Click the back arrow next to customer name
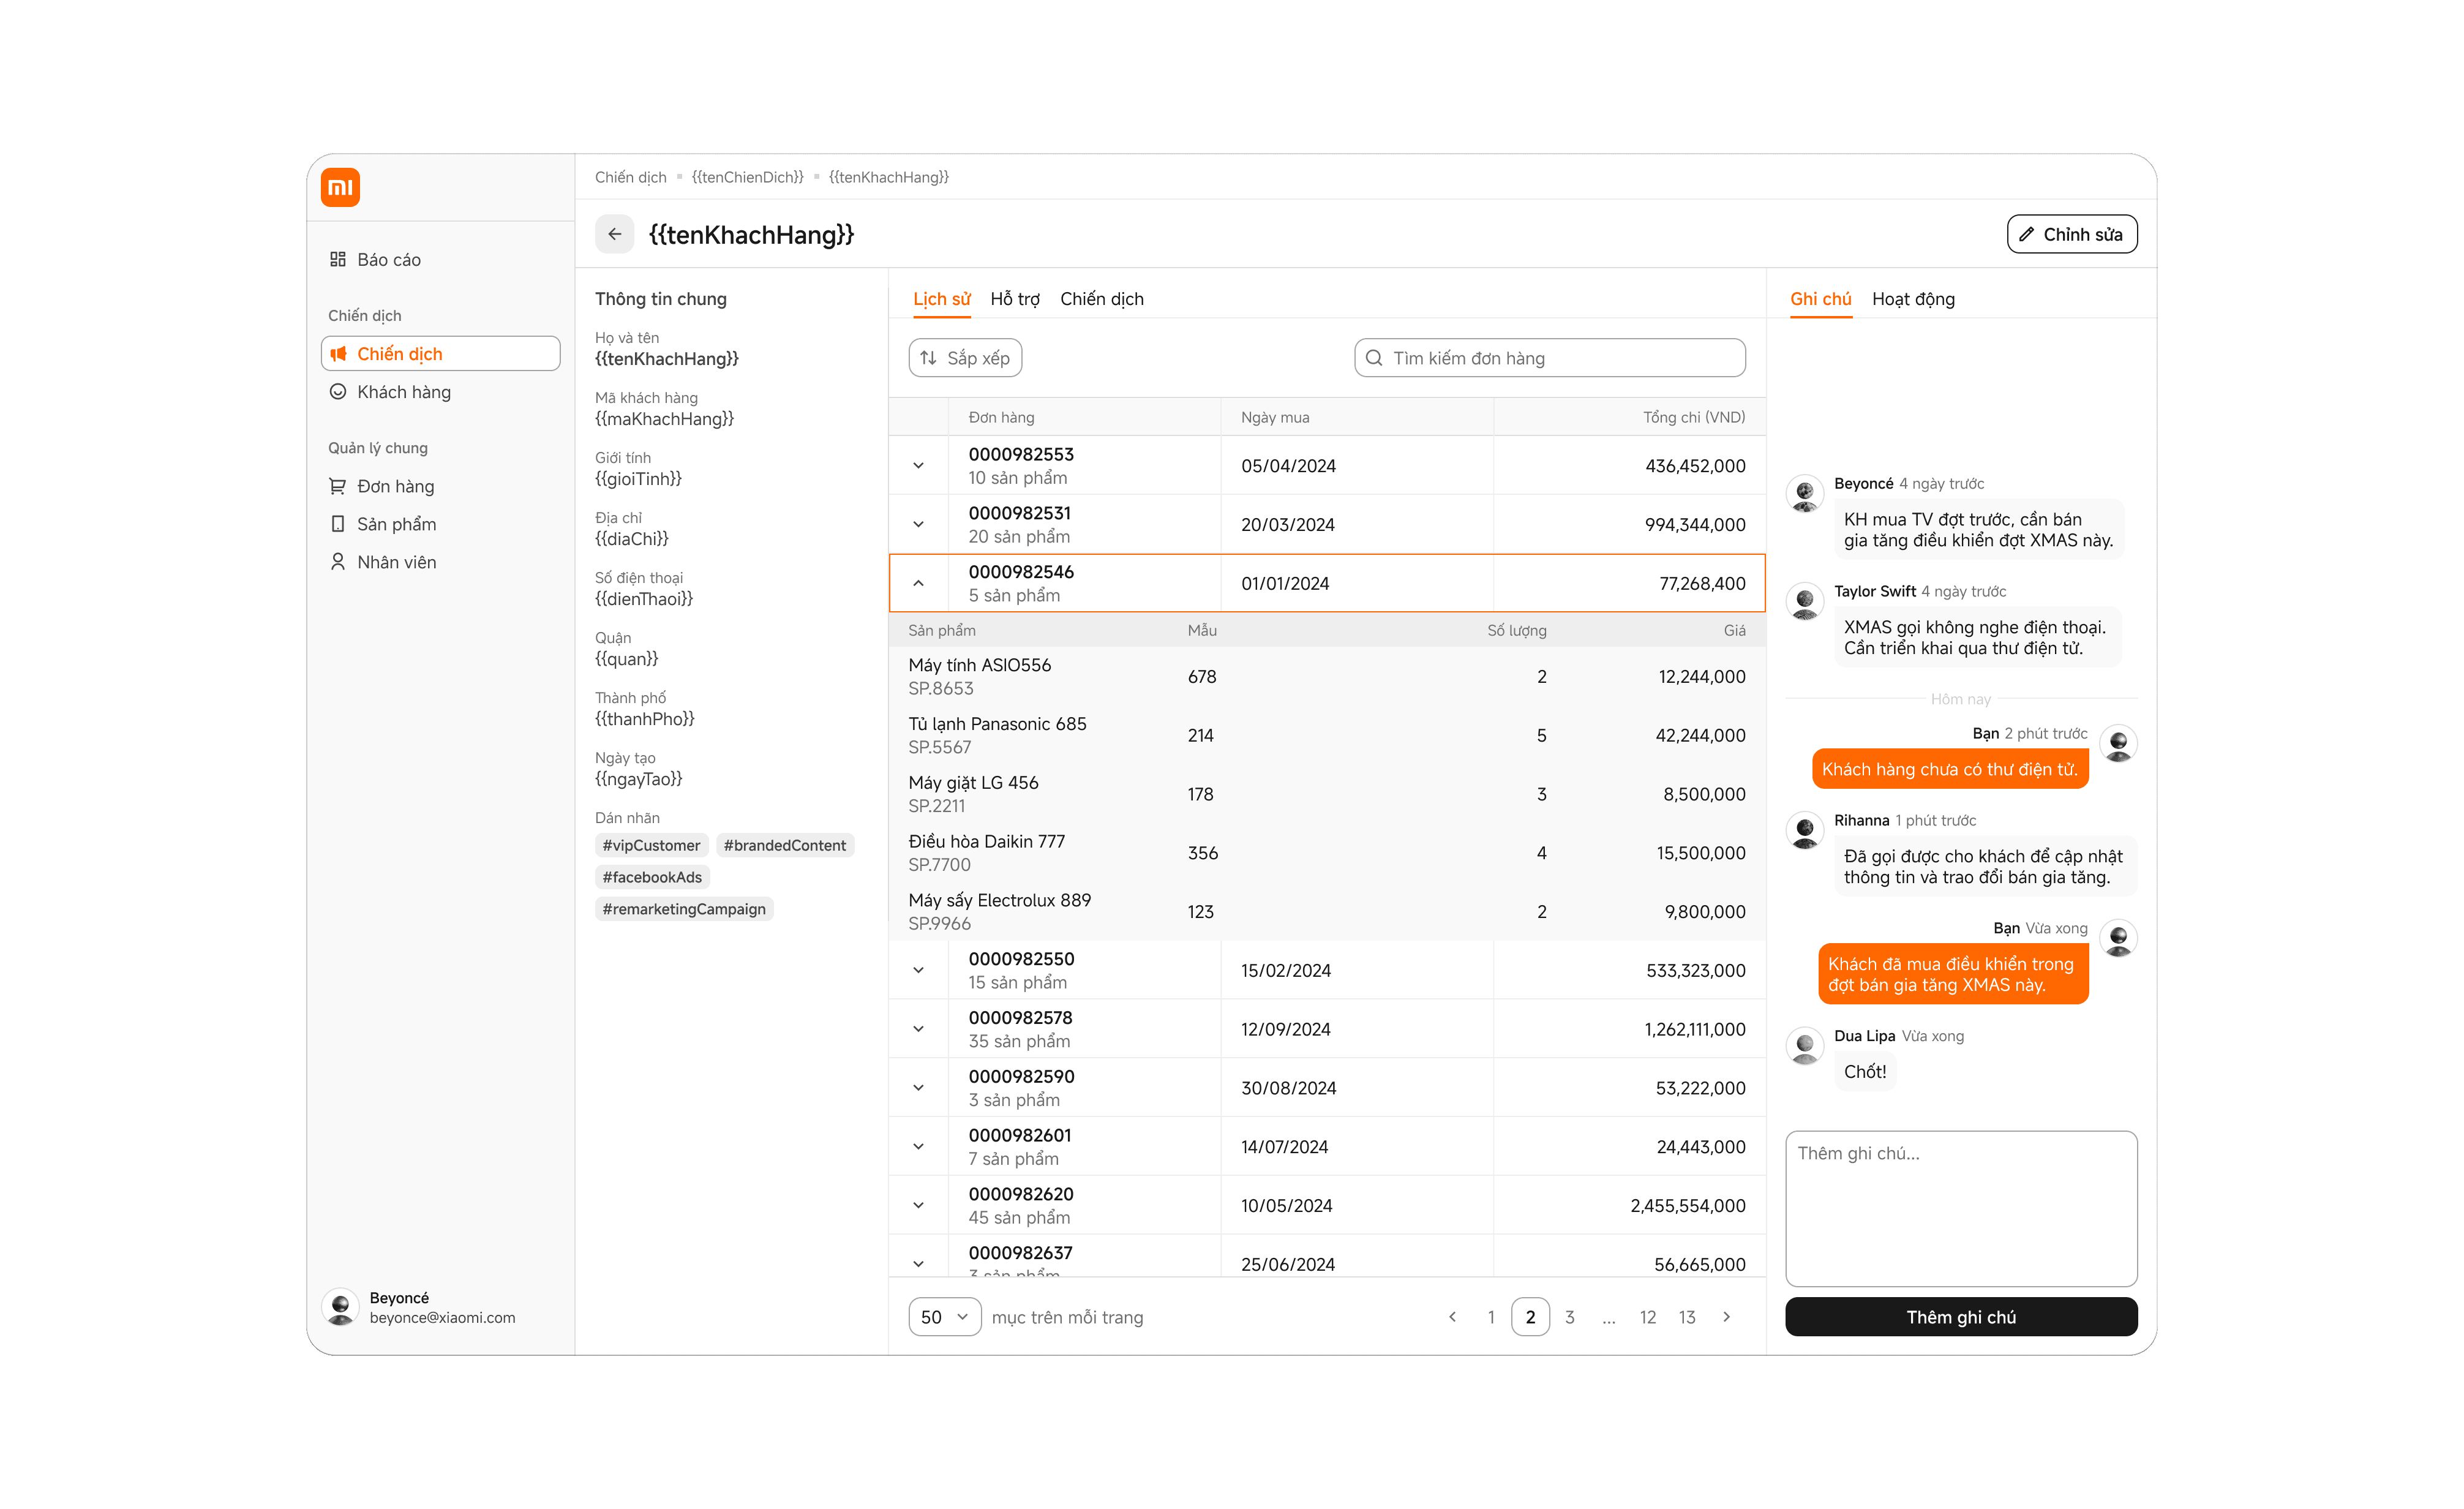This screenshot has width=2464, height=1509. tap(614, 234)
